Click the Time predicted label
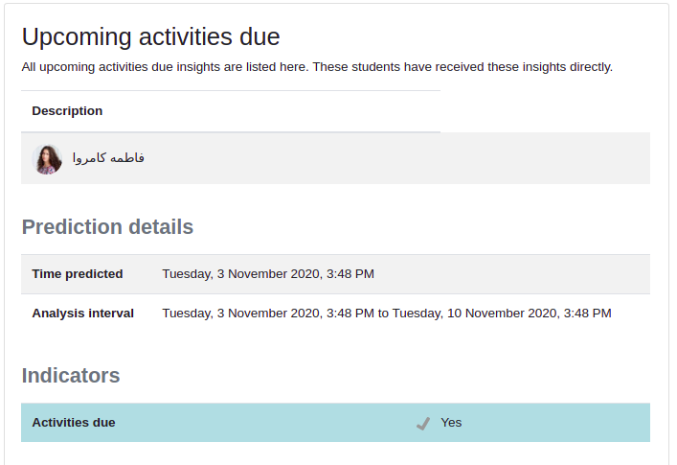677x465 pixels. coord(78,274)
